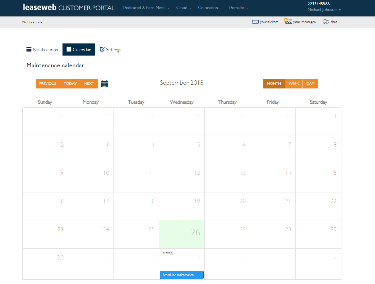The image size is (375, 284).
Task: Click the date picker calendar icon
Action: tap(104, 84)
